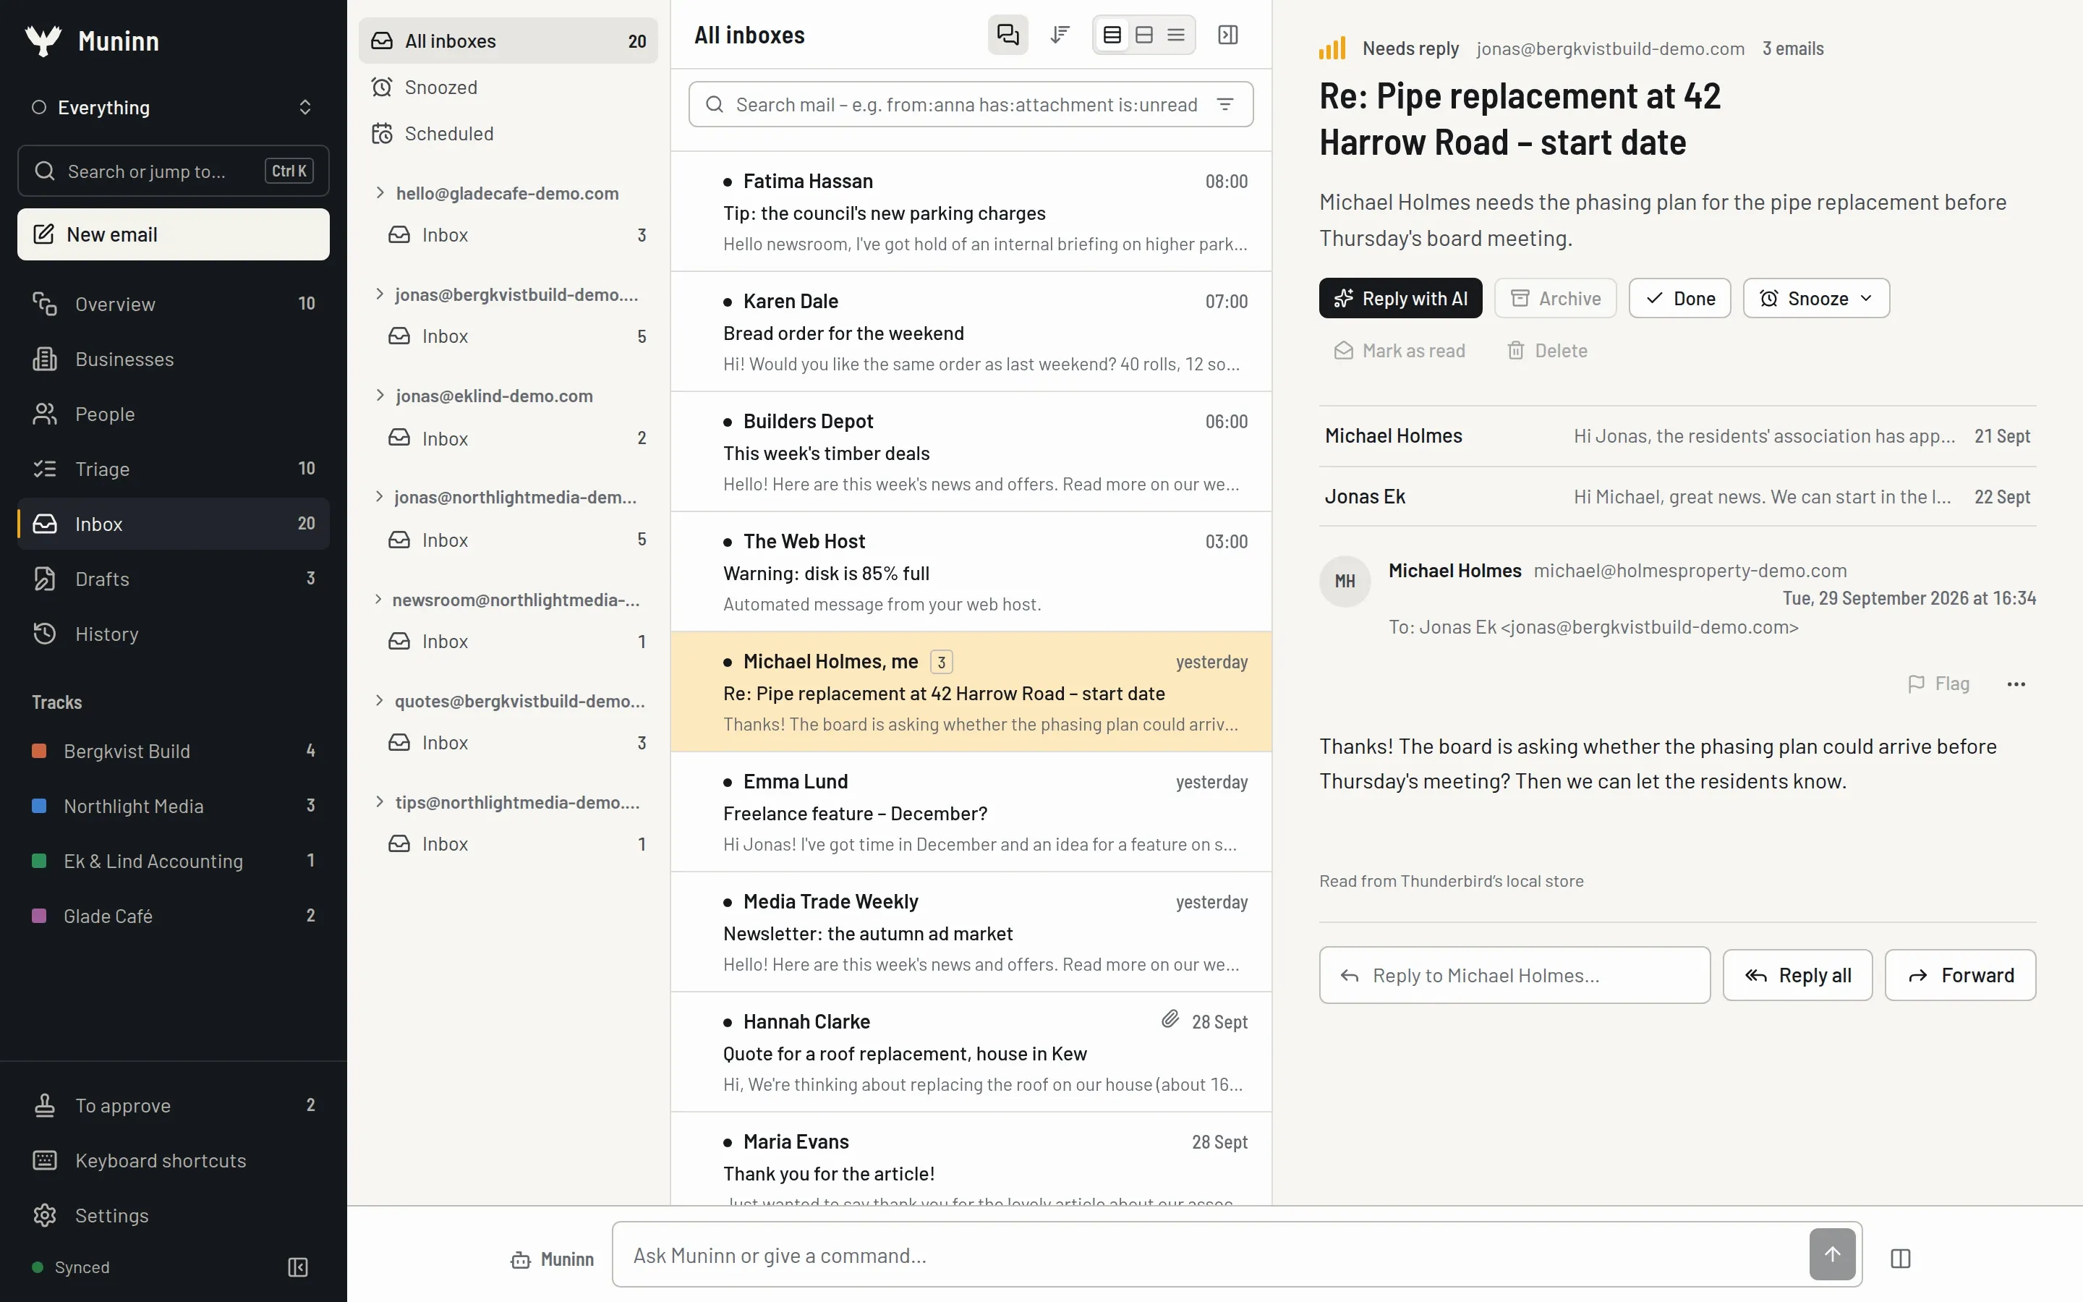The width and height of the screenshot is (2083, 1302).
Task: Open search filter options icon
Action: click(x=1224, y=104)
